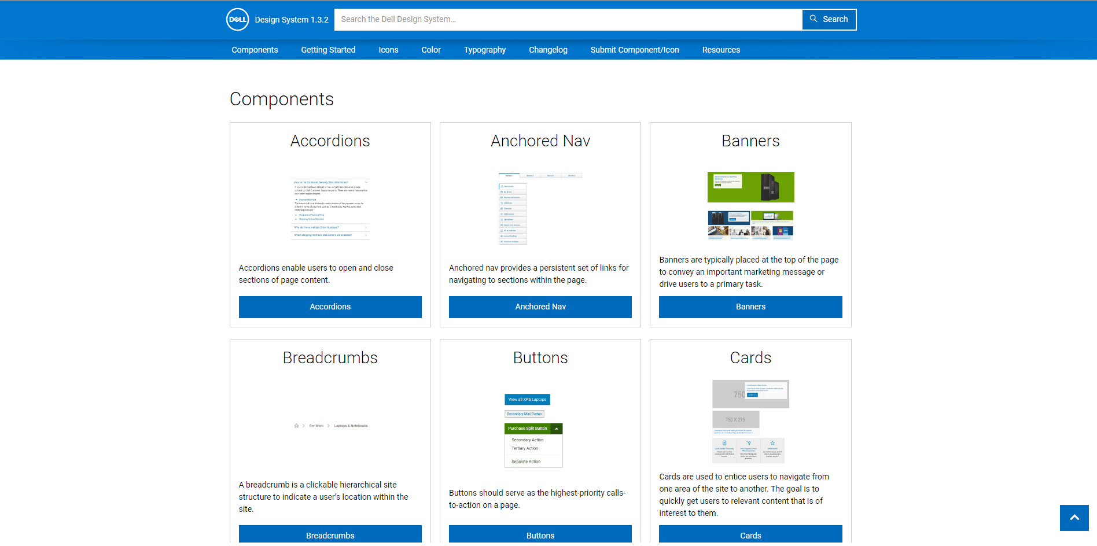Open the Accordions preview thumbnail
The height and width of the screenshot is (546, 1097).
pos(330,209)
